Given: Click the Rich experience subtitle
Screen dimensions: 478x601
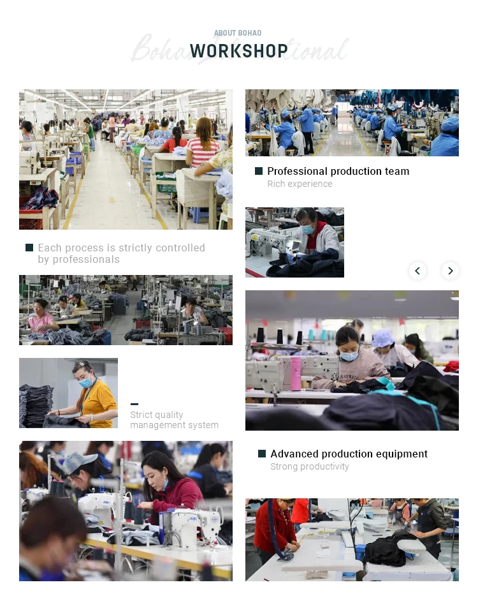Looking at the screenshot, I should click(300, 184).
